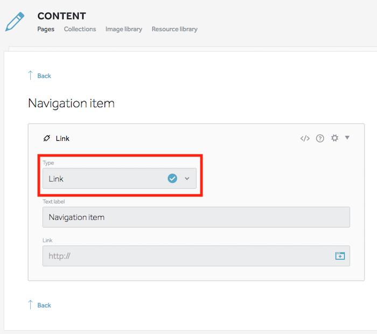Click the 'Link' field label above URL

pos(47,240)
